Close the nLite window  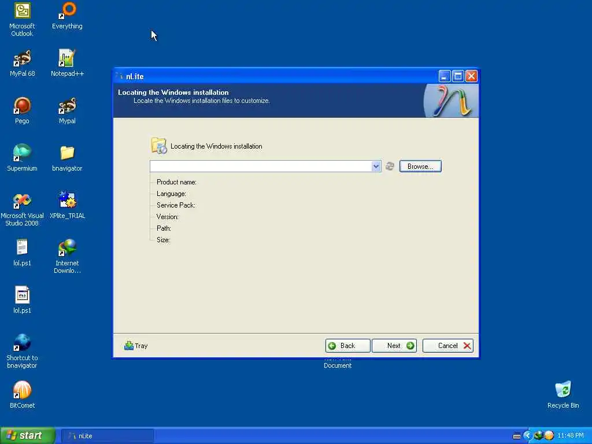click(471, 76)
